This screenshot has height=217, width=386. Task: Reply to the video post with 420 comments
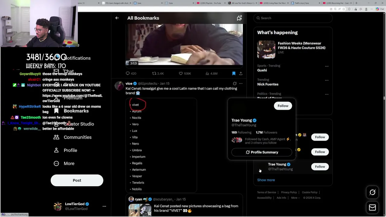(x=131, y=74)
